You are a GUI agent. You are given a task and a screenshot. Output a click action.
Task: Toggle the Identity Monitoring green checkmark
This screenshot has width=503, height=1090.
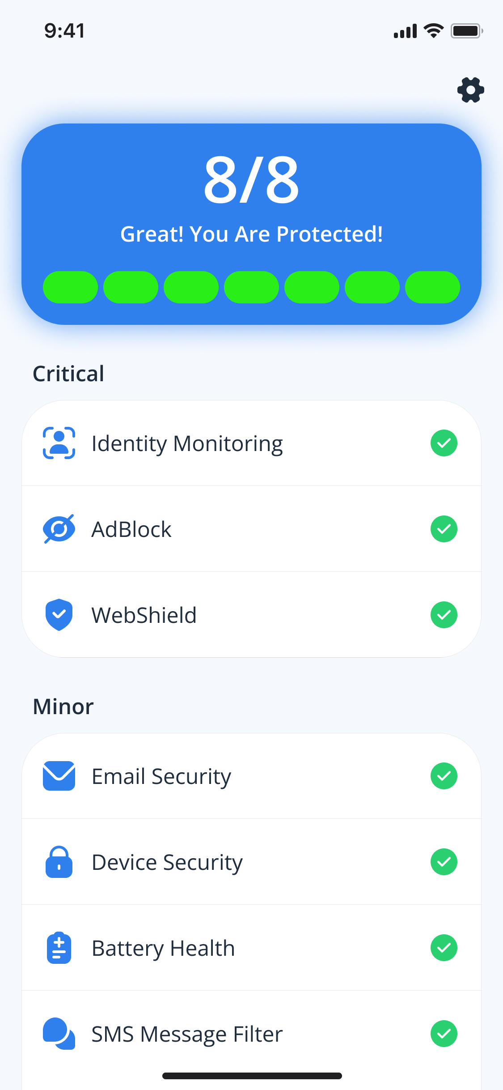(444, 443)
